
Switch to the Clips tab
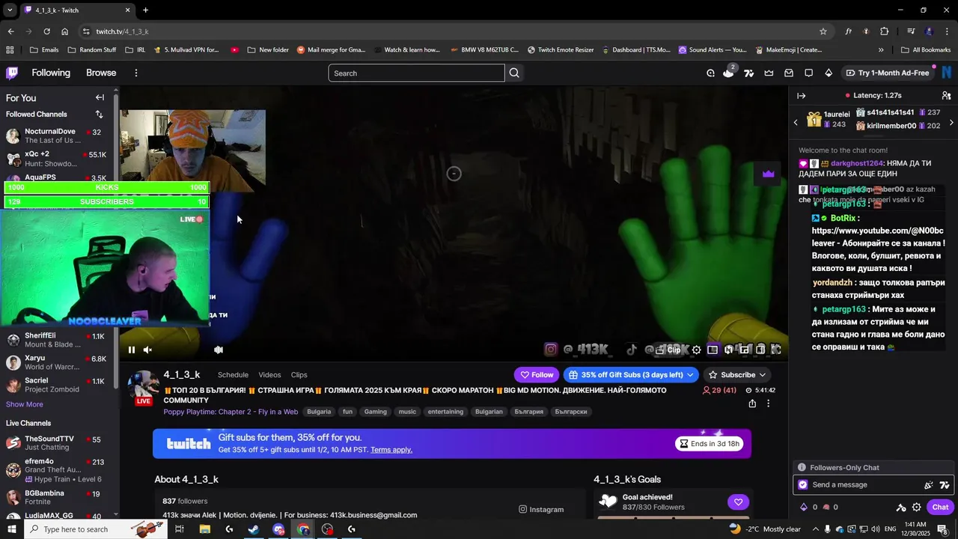coord(299,375)
